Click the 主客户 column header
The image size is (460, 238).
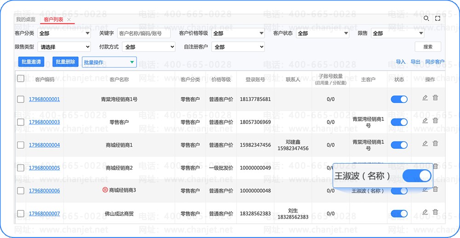click(368, 79)
